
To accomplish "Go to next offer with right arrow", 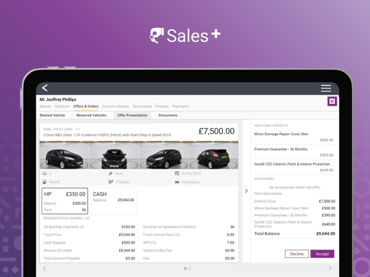I will pos(330,268).
